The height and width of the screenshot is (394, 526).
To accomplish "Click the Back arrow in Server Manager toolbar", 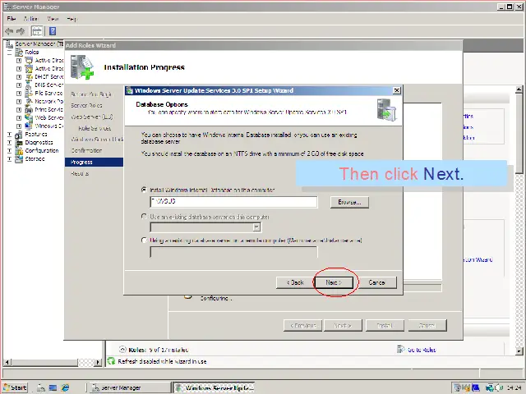I will pyautogui.click(x=9, y=31).
